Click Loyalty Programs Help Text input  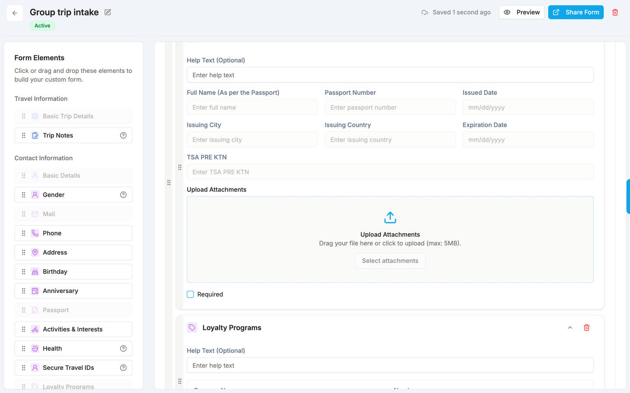[390, 365]
